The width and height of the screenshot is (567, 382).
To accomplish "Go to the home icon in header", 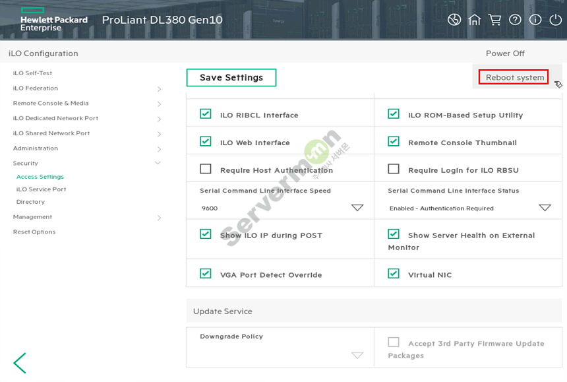I will [x=475, y=20].
